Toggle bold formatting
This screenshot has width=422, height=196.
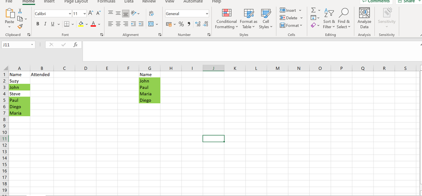point(38,24)
